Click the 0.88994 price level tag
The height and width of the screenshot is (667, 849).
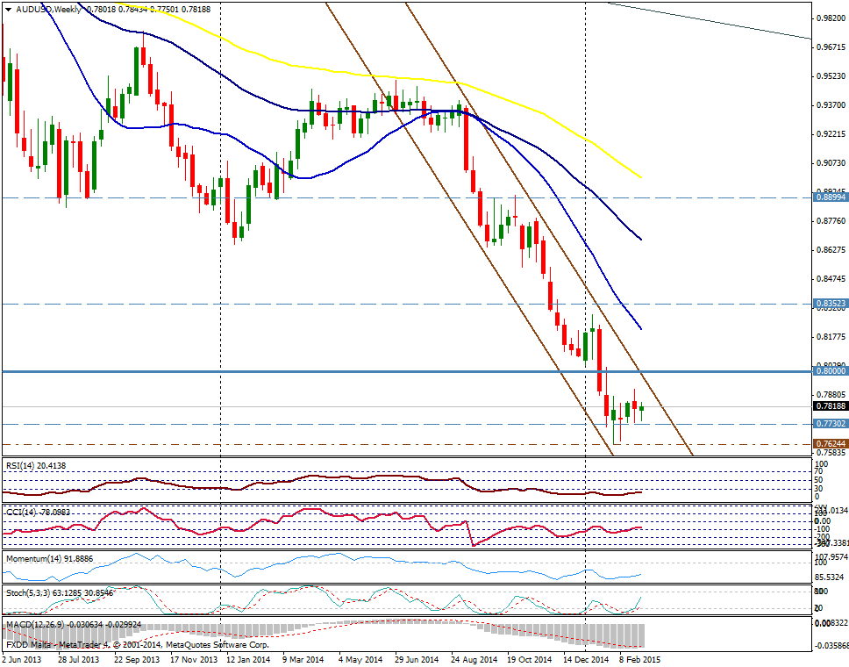830,198
